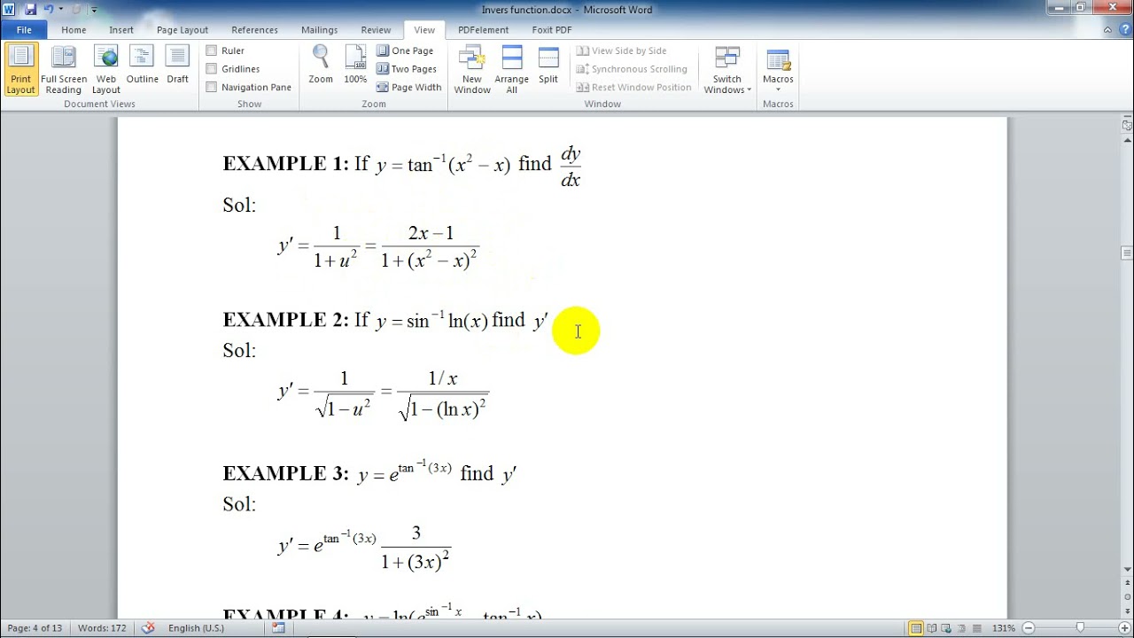The image size is (1134, 638).
Task: Click the EXAMPLE 3 heading text
Action: pos(286,473)
